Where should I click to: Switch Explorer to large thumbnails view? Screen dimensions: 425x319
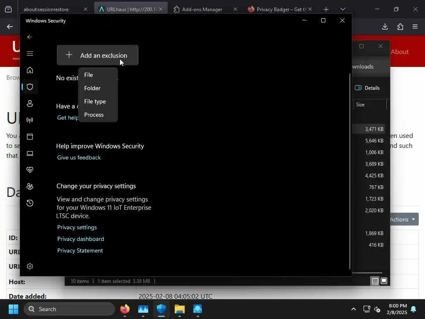pos(384,281)
